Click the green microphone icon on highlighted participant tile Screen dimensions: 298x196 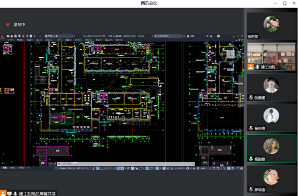pos(251,159)
